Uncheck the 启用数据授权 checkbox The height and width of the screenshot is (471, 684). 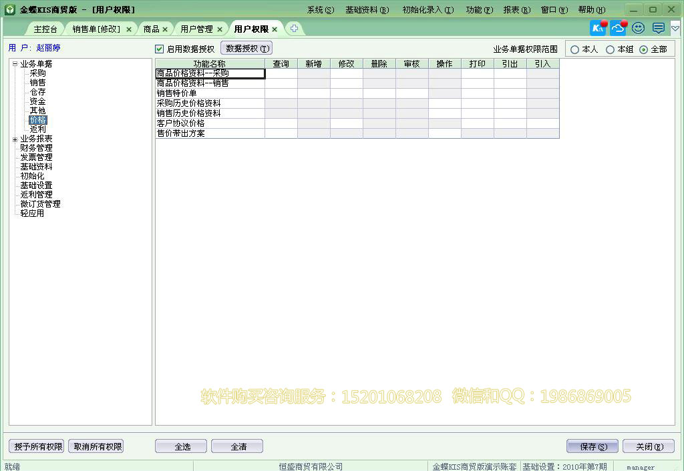(159, 48)
